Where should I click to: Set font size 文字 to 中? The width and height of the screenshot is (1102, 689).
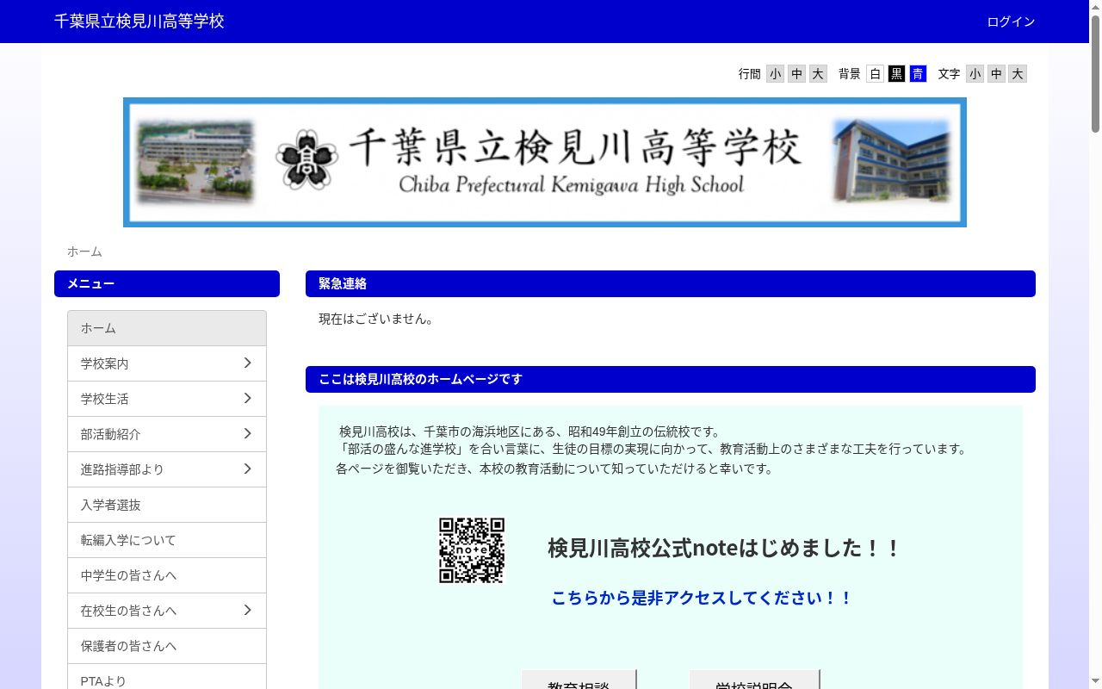pyautogui.click(x=996, y=74)
